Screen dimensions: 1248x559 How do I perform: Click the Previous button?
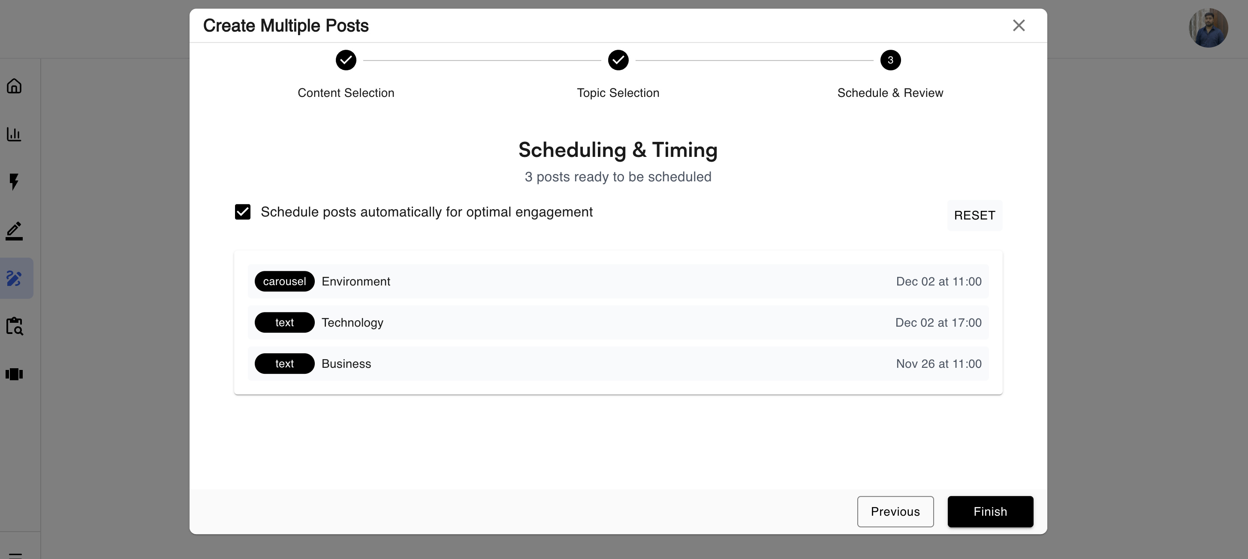(895, 511)
